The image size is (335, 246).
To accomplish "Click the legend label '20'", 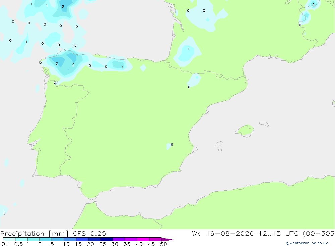I will pyautogui.click(x=90, y=244).
